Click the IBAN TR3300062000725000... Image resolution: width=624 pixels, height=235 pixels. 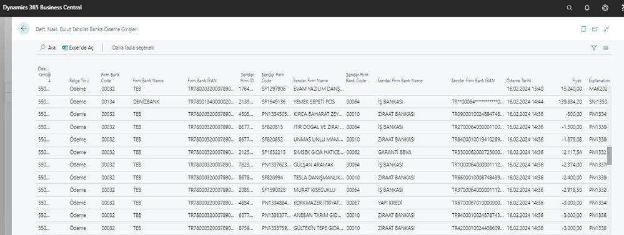click(478, 152)
